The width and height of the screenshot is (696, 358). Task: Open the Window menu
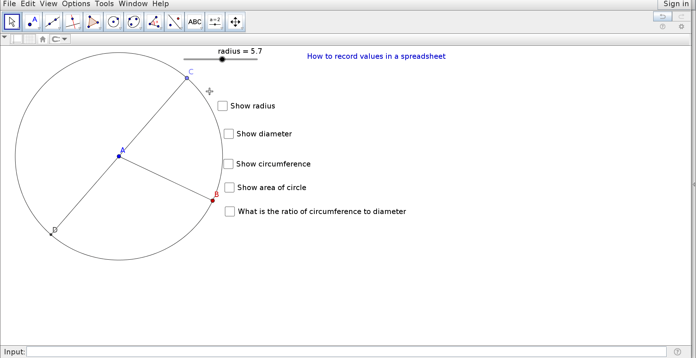(133, 4)
